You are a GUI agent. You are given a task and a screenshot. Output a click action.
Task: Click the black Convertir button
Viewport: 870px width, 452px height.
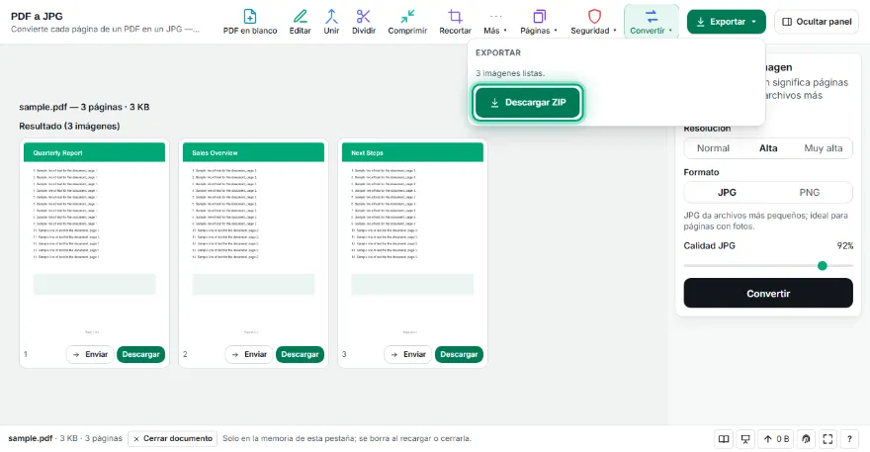pyautogui.click(x=768, y=293)
